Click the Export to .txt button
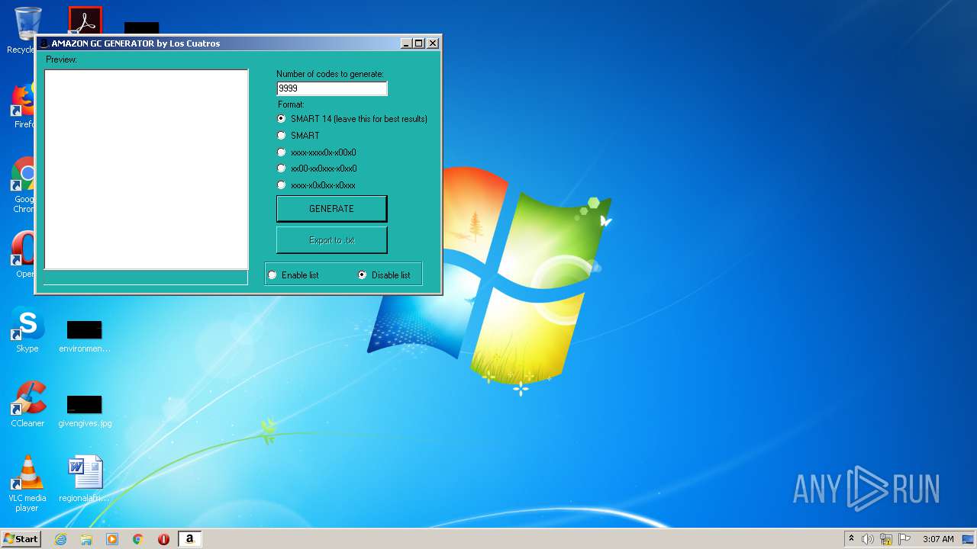 (x=331, y=240)
